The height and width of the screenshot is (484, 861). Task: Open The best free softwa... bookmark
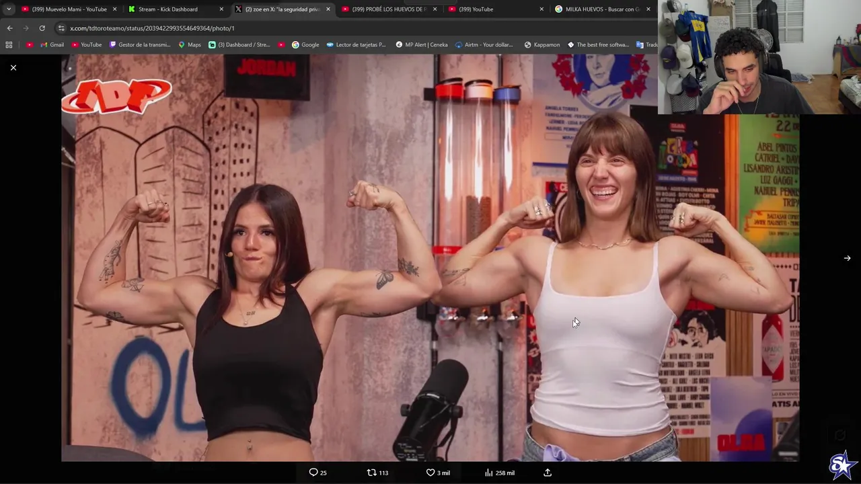[599, 45]
